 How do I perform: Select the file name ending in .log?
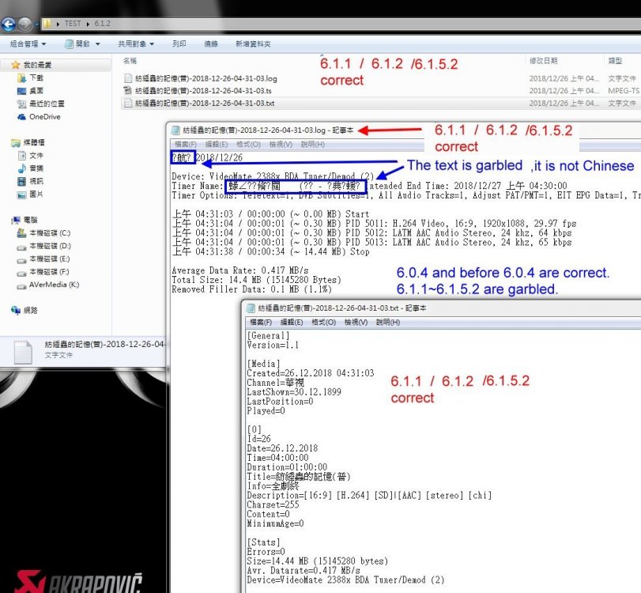coord(206,78)
